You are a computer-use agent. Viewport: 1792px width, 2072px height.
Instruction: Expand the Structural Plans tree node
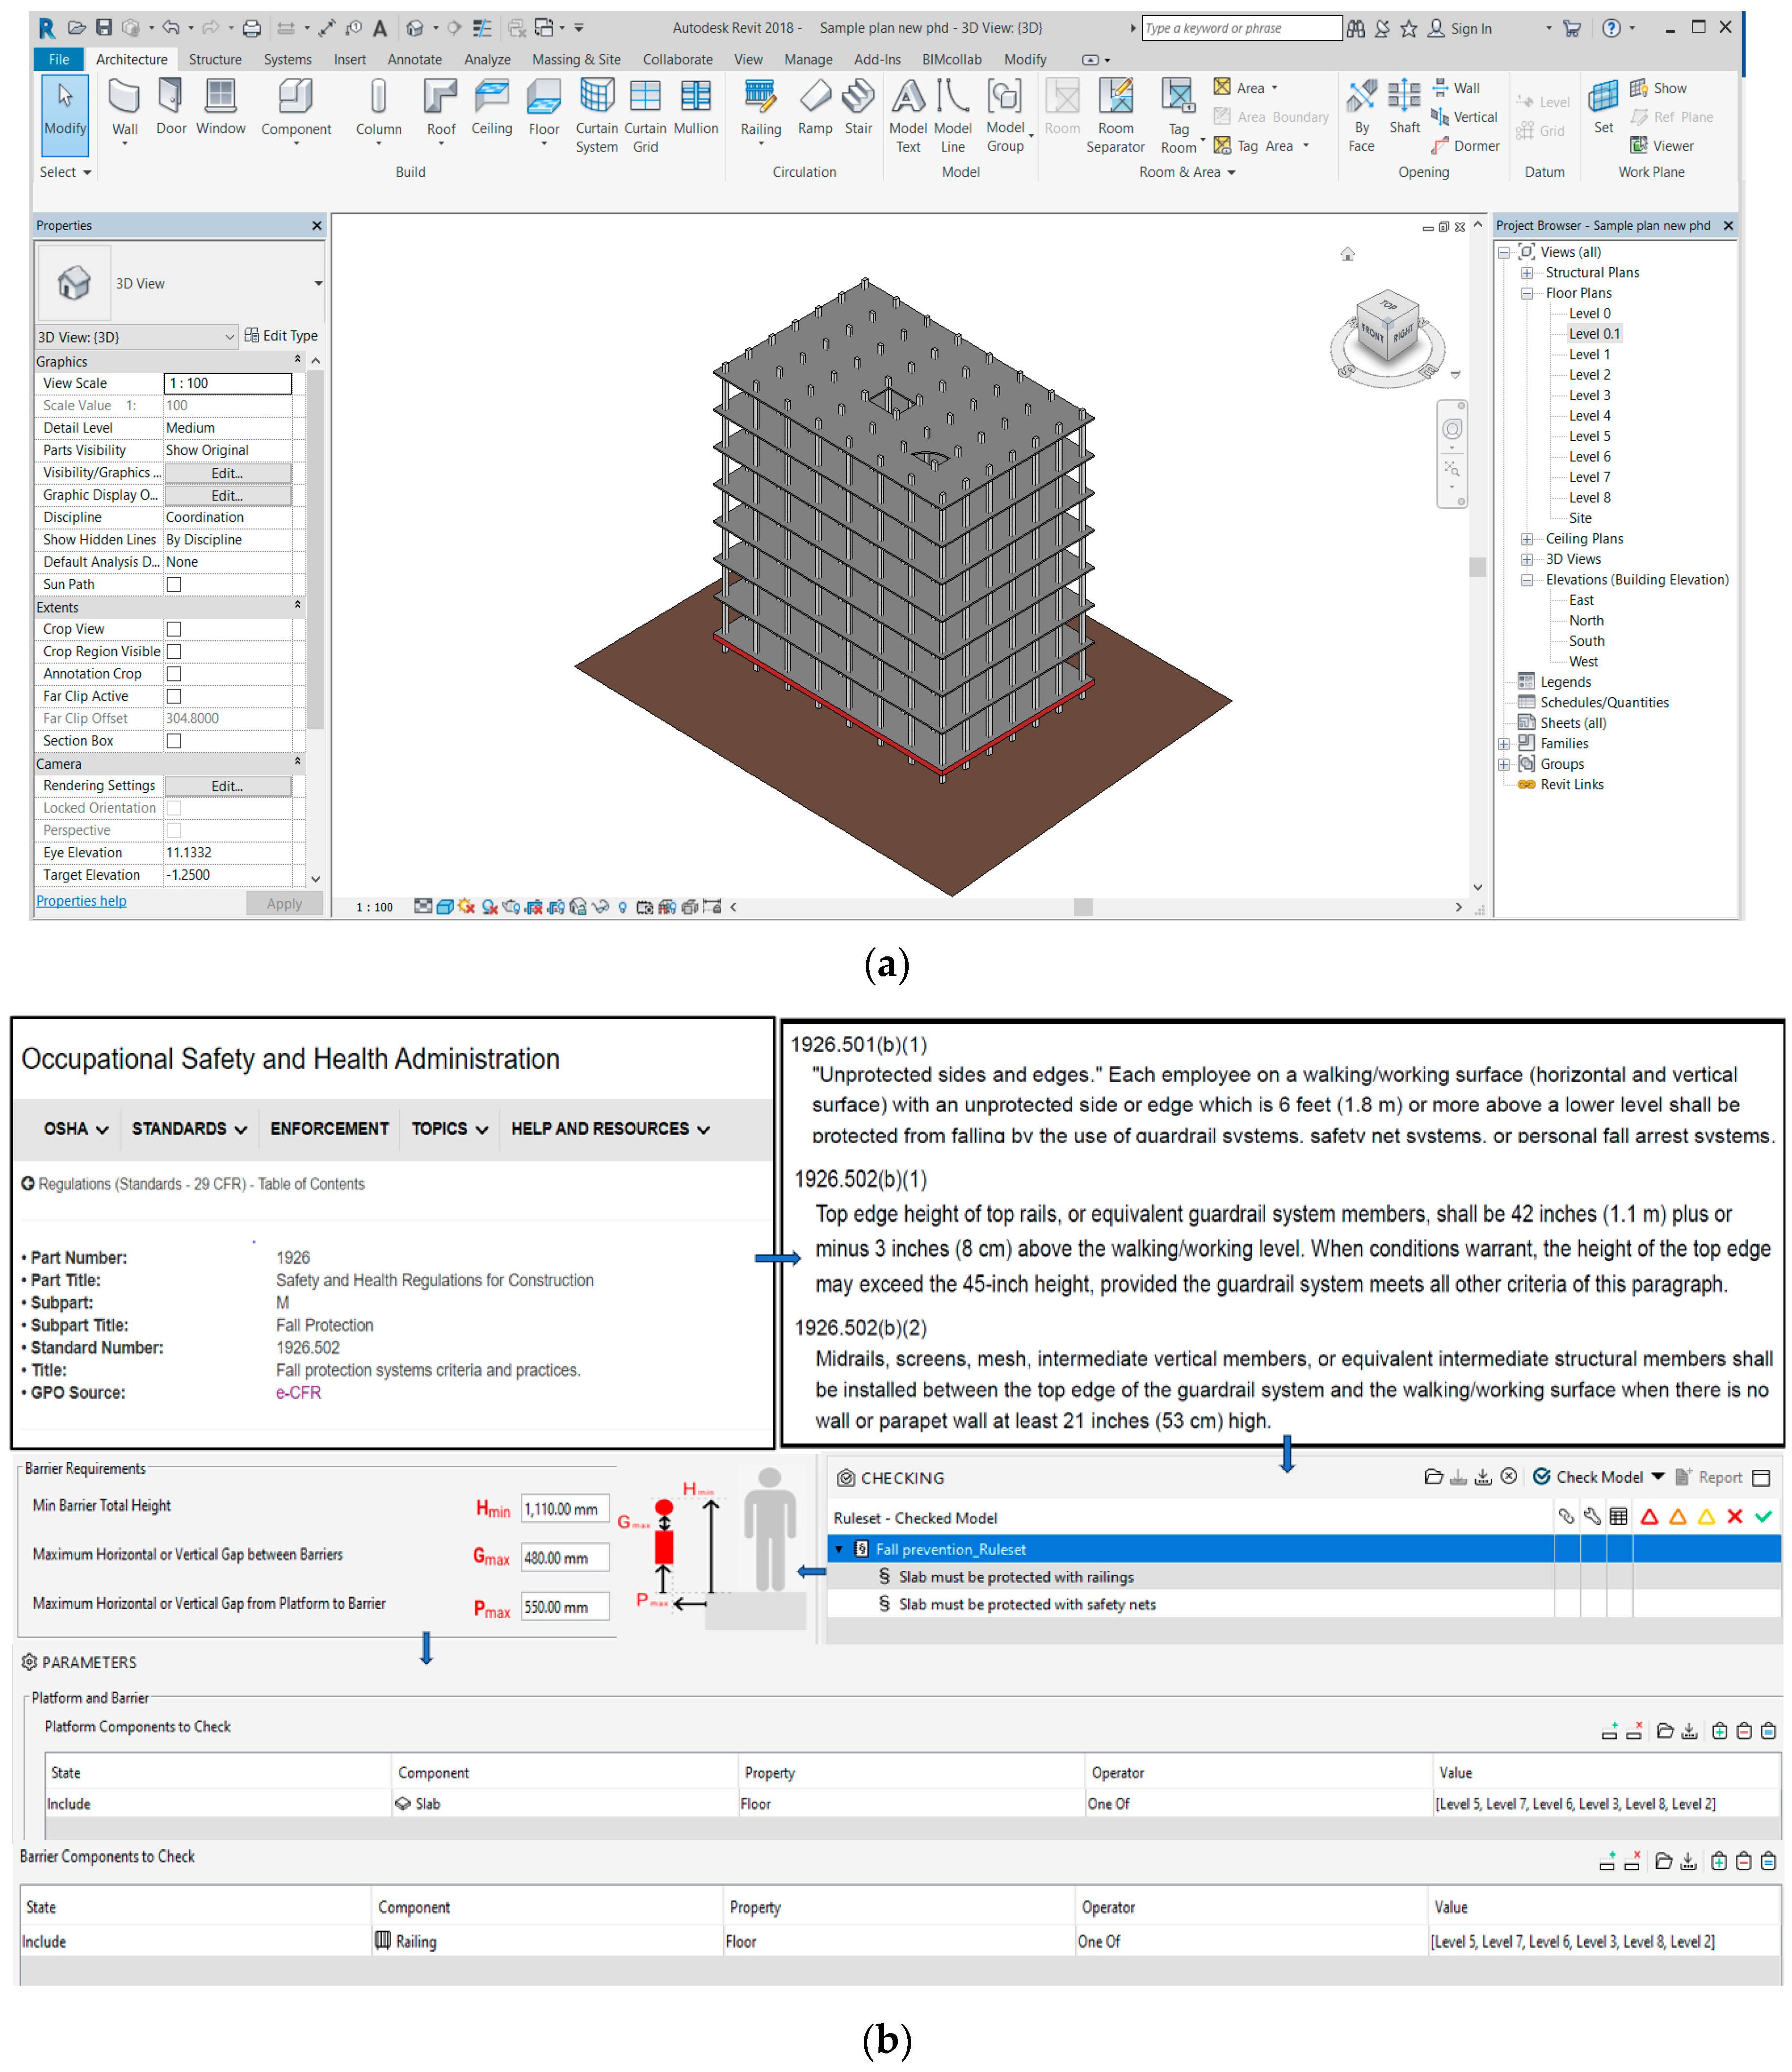[1527, 273]
